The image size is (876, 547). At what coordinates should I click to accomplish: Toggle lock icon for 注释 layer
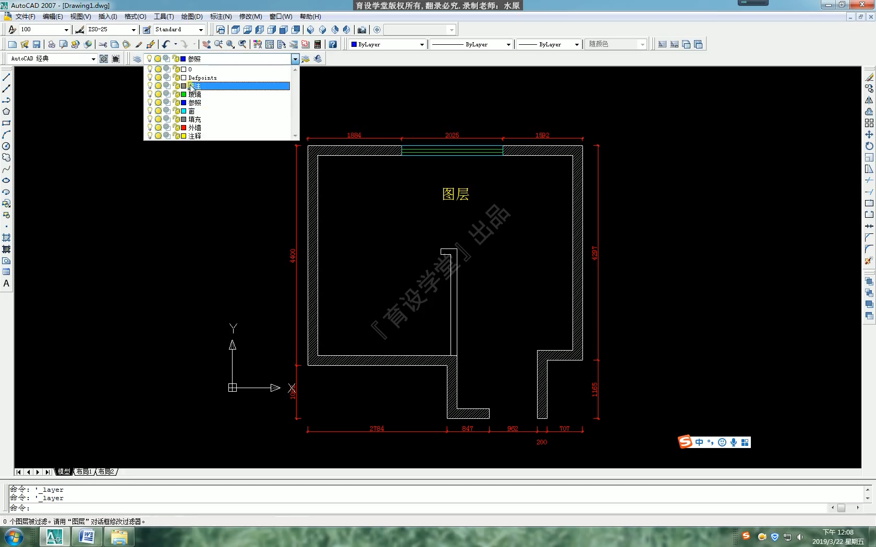(176, 135)
